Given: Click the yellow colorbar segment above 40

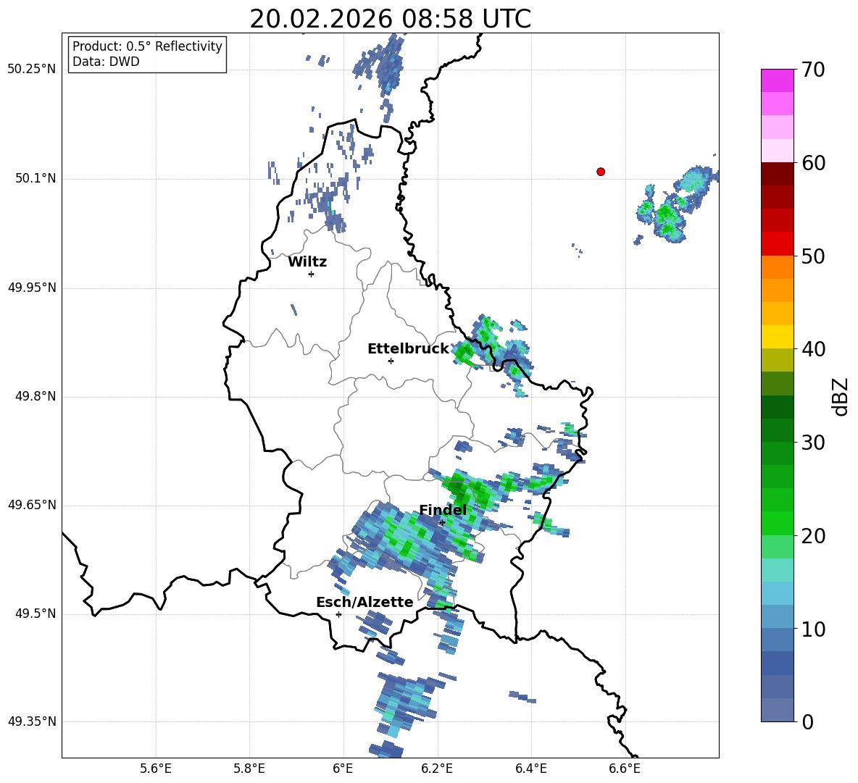Looking at the screenshot, I should [x=777, y=337].
